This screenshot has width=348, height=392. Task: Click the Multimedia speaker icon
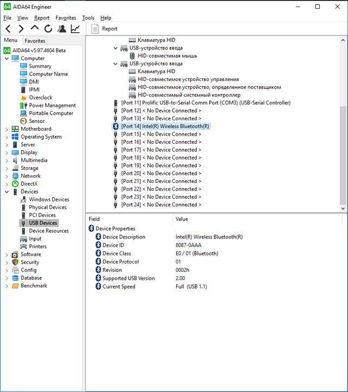[x=15, y=160]
